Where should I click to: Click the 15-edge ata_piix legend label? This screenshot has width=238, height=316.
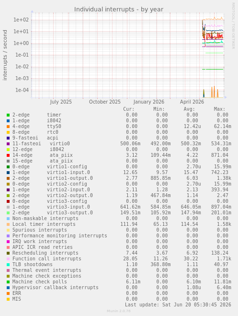43,161
